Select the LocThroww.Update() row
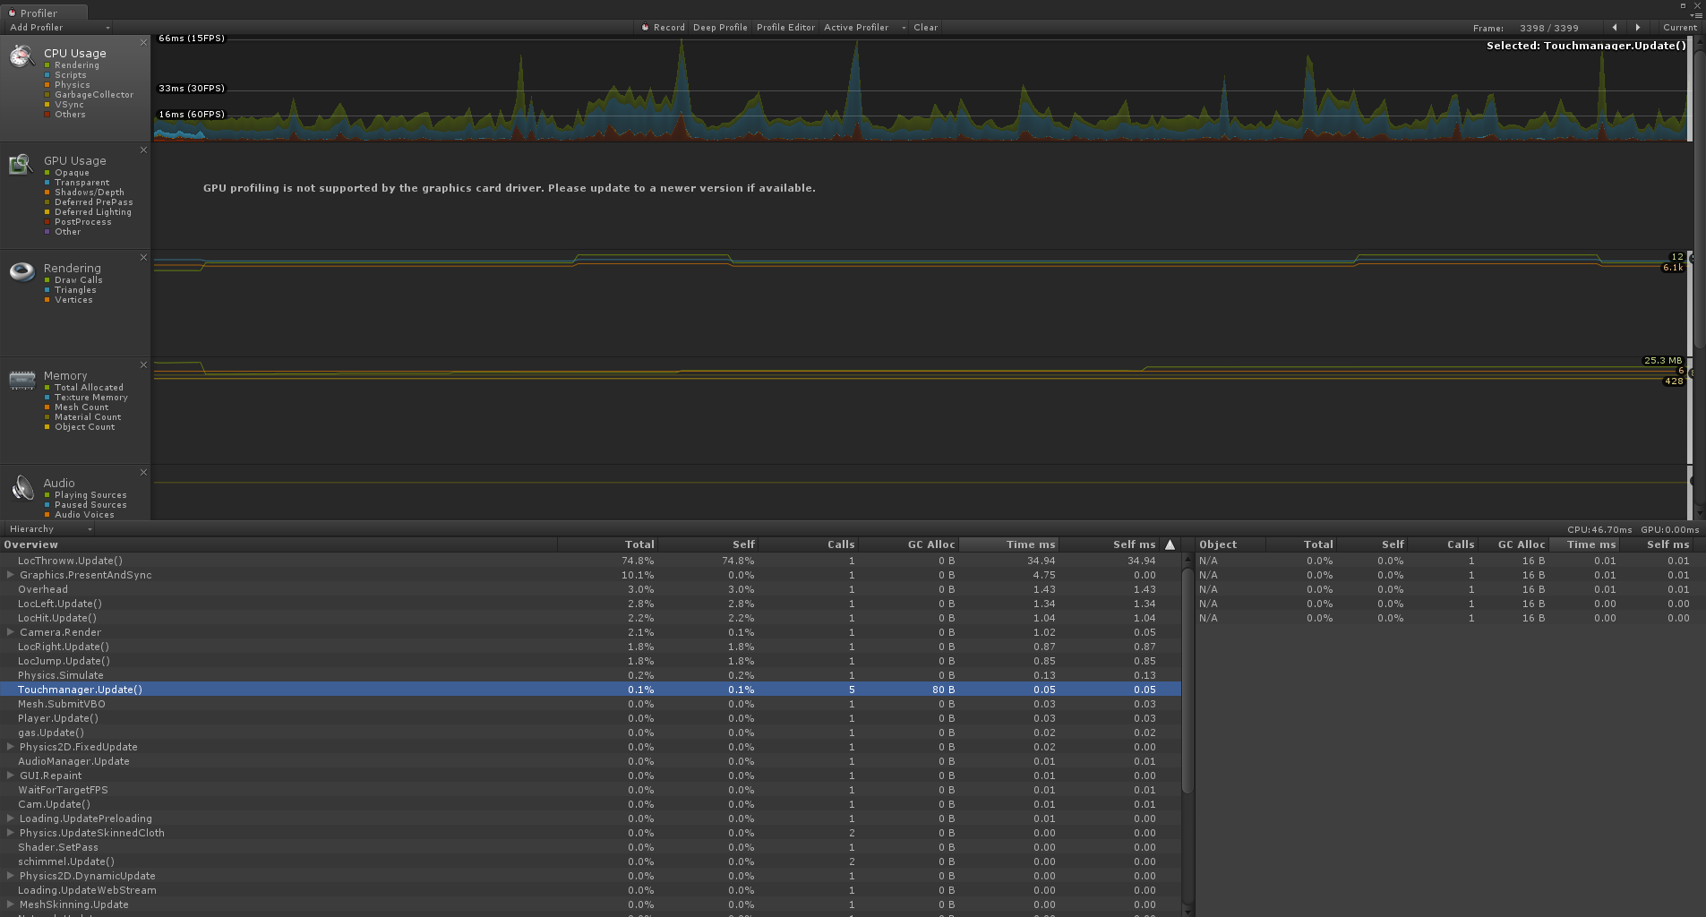 point(590,561)
